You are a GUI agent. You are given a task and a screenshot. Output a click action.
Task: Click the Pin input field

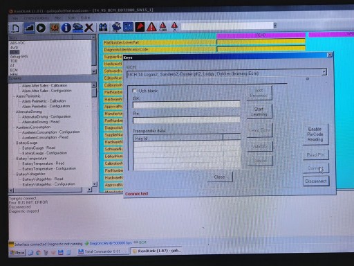click(187, 120)
